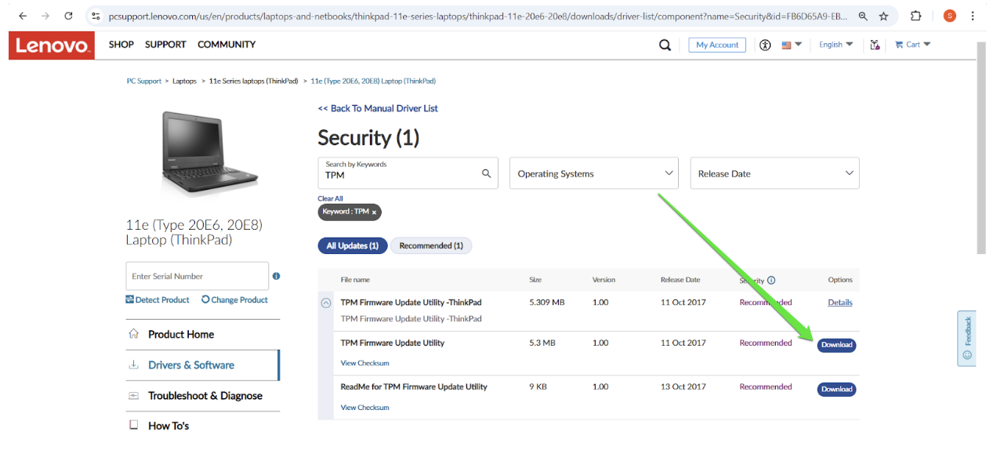Screen dimensions: 997x450
Task: Click Back To Manual Driver List link
Action: tap(378, 108)
